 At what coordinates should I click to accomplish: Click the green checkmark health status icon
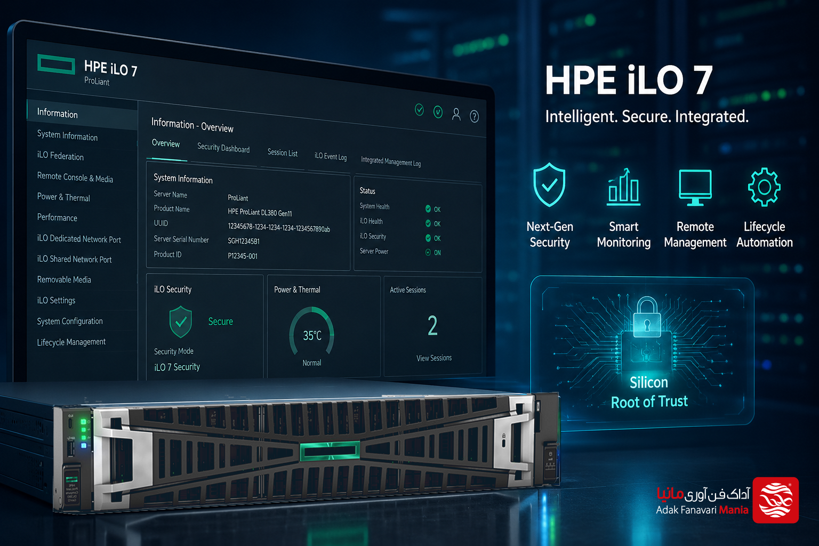pyautogui.click(x=420, y=110)
